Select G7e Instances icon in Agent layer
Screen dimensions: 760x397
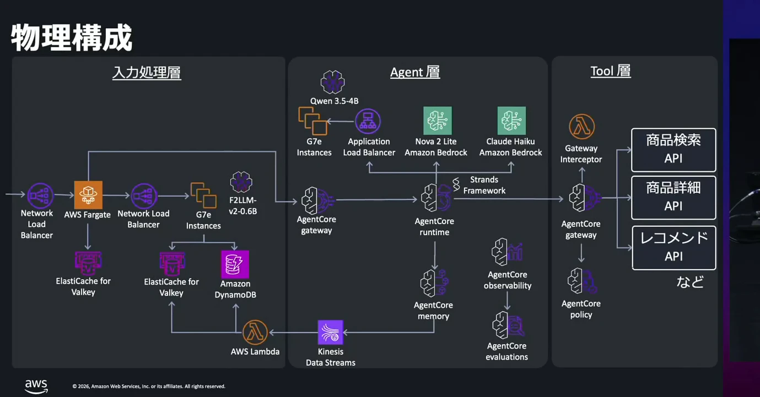312,121
